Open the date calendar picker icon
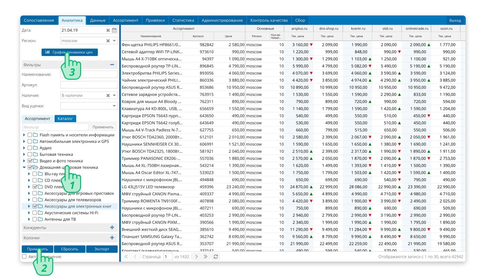The width and height of the screenshot is (486, 277). [114, 30]
